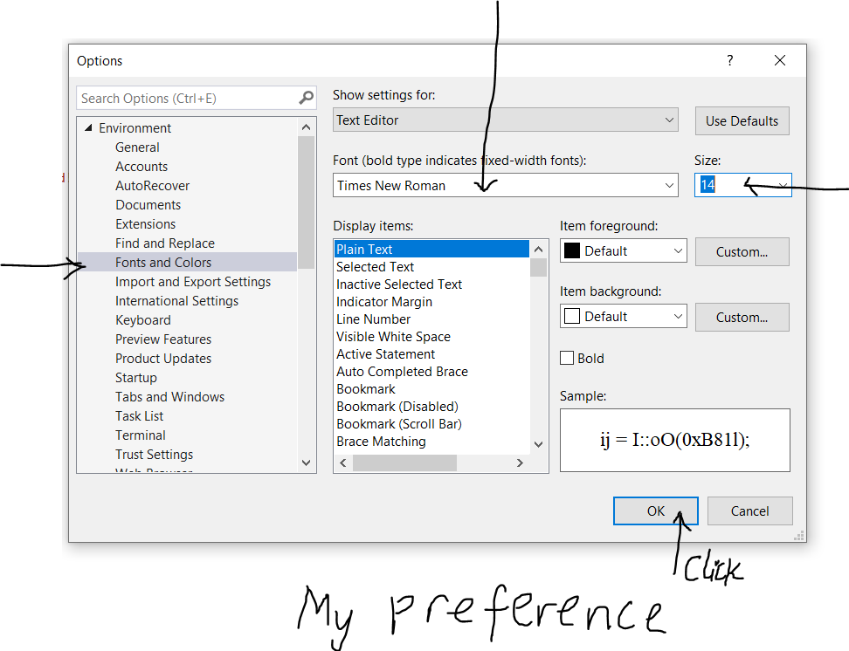Click the help question mark button
Image resolution: width=849 pixels, height=651 pixels.
click(730, 60)
